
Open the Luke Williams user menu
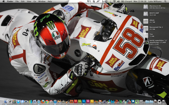pos(155,1)
